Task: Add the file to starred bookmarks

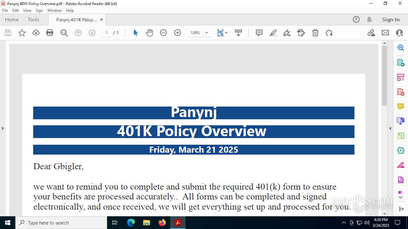Action: tap(22, 33)
